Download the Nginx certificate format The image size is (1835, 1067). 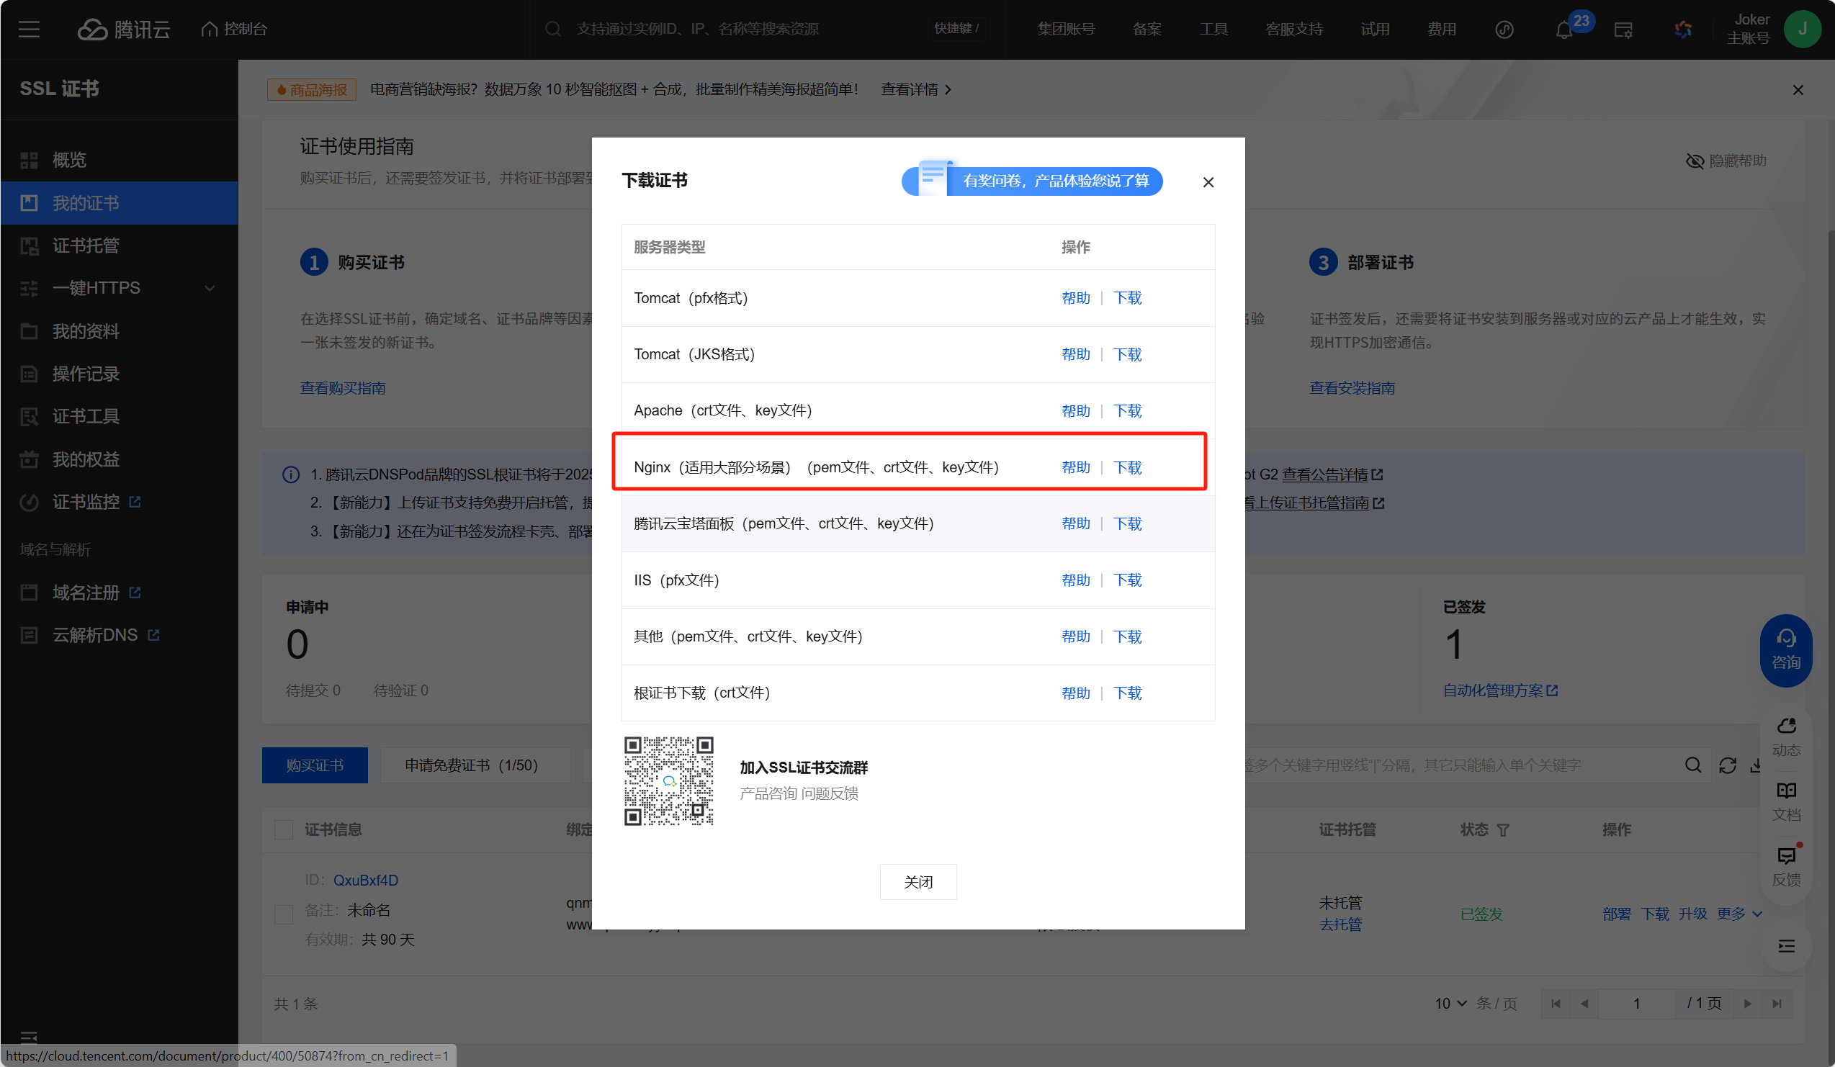point(1127,467)
